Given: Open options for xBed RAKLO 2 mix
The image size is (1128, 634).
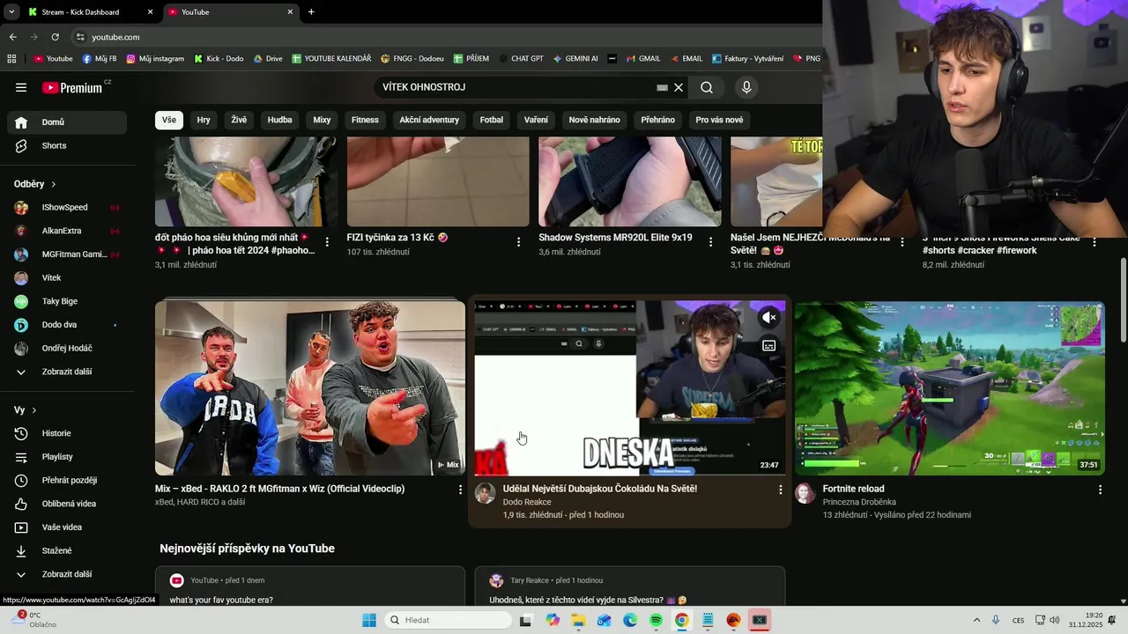Looking at the screenshot, I should click(460, 489).
